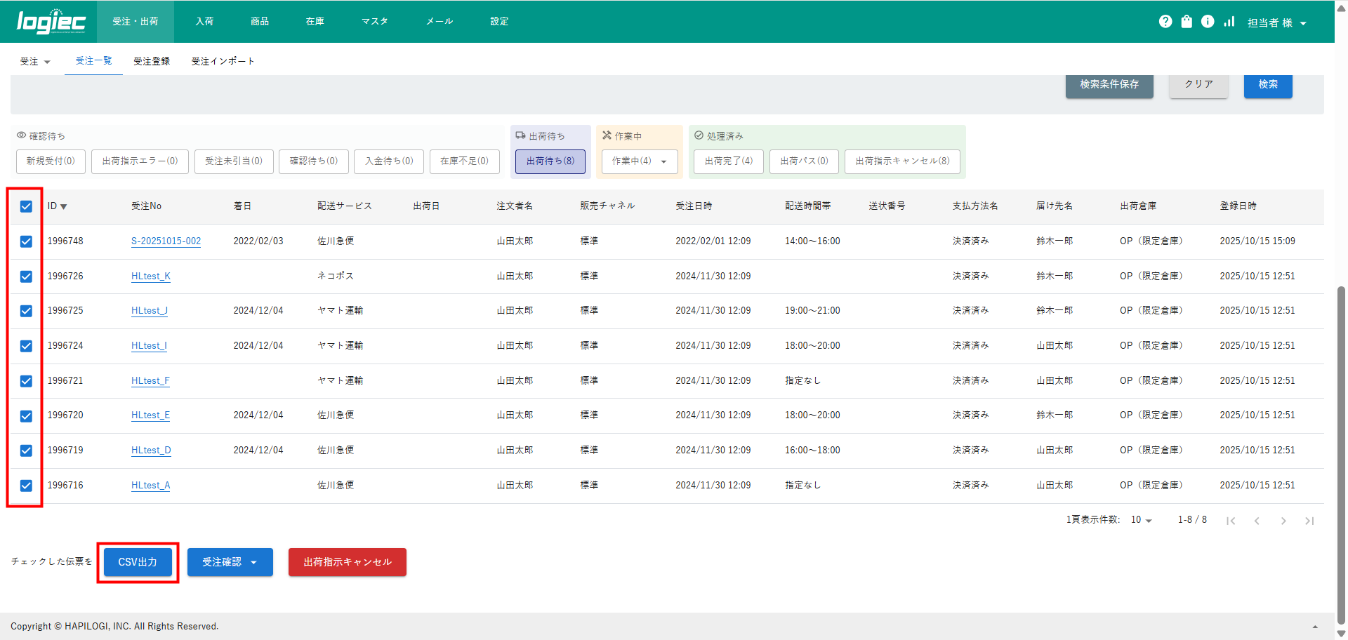Open the shopping bag icon in header
Viewport: 1348px width, 640px height.
[1187, 22]
